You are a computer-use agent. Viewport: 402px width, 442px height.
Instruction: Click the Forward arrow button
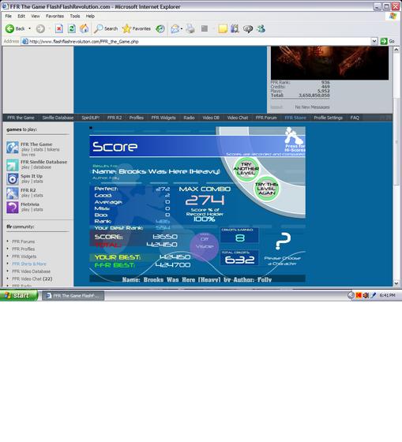tap(40, 28)
